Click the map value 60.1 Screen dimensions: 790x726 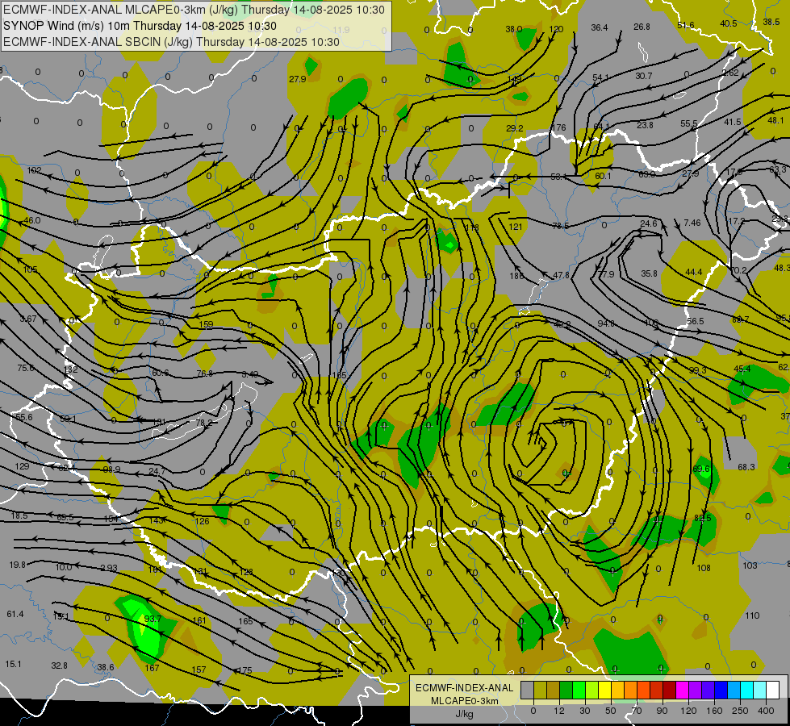coord(603,176)
